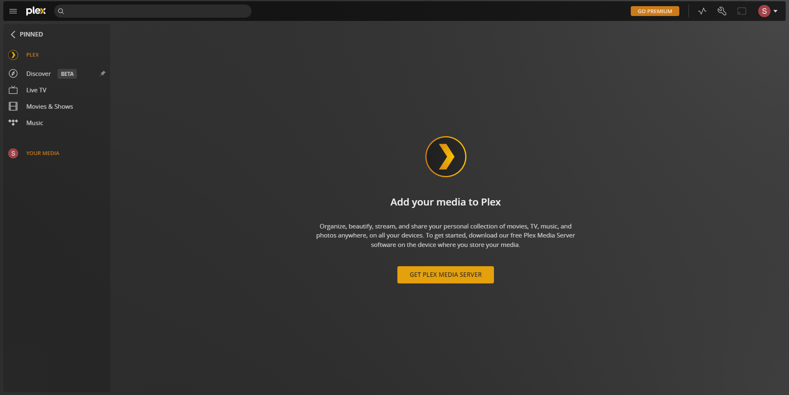Select YOUR MEDIA in the sidebar
This screenshot has height=395, width=789.
click(x=43, y=153)
